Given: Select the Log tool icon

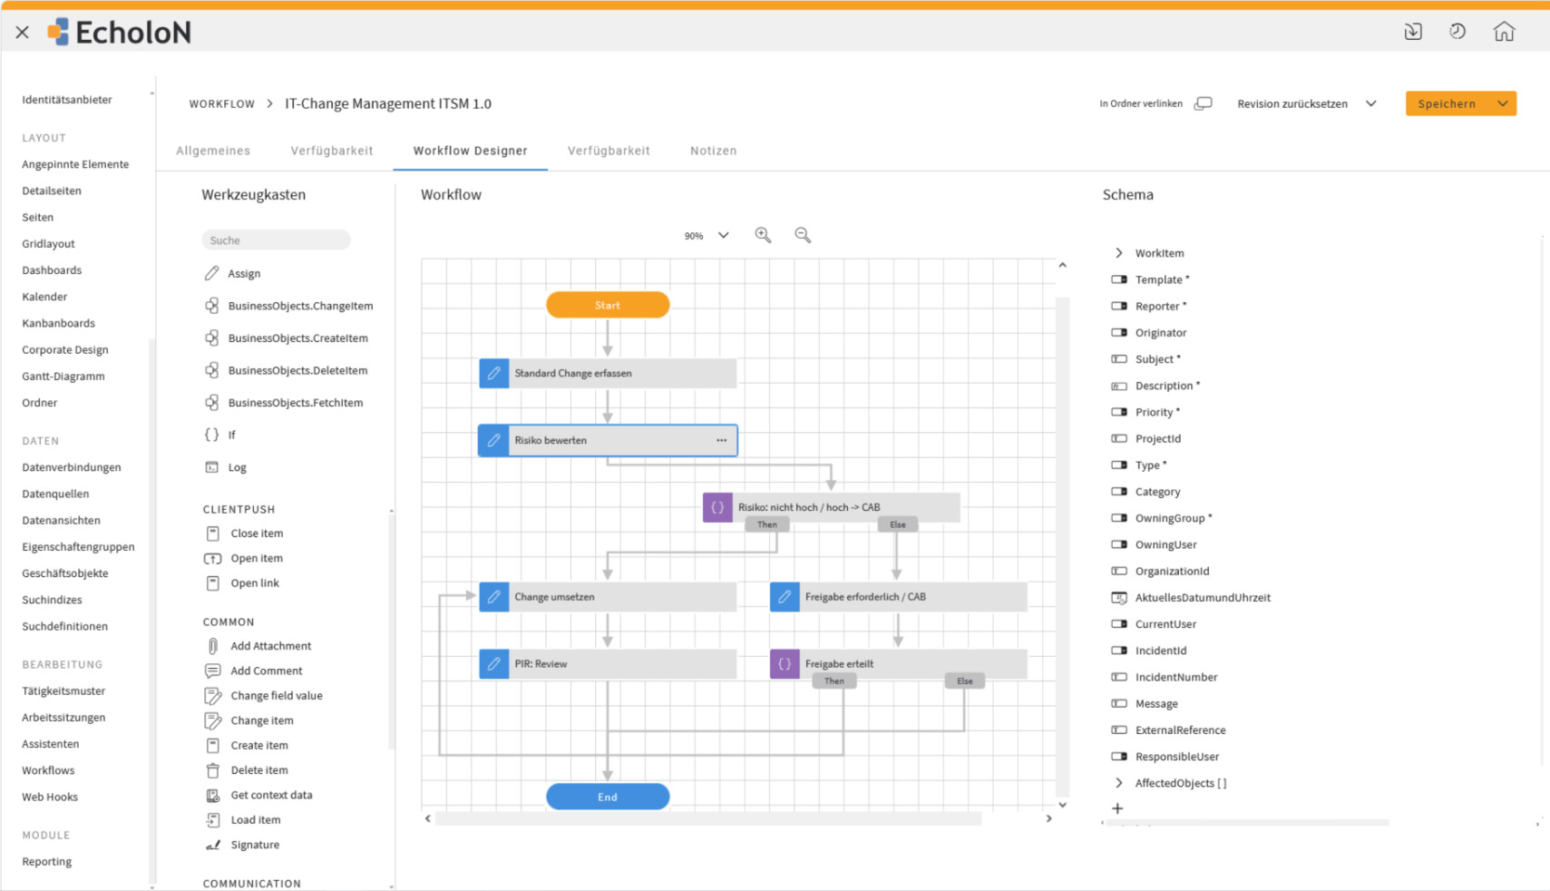Looking at the screenshot, I should pos(211,467).
